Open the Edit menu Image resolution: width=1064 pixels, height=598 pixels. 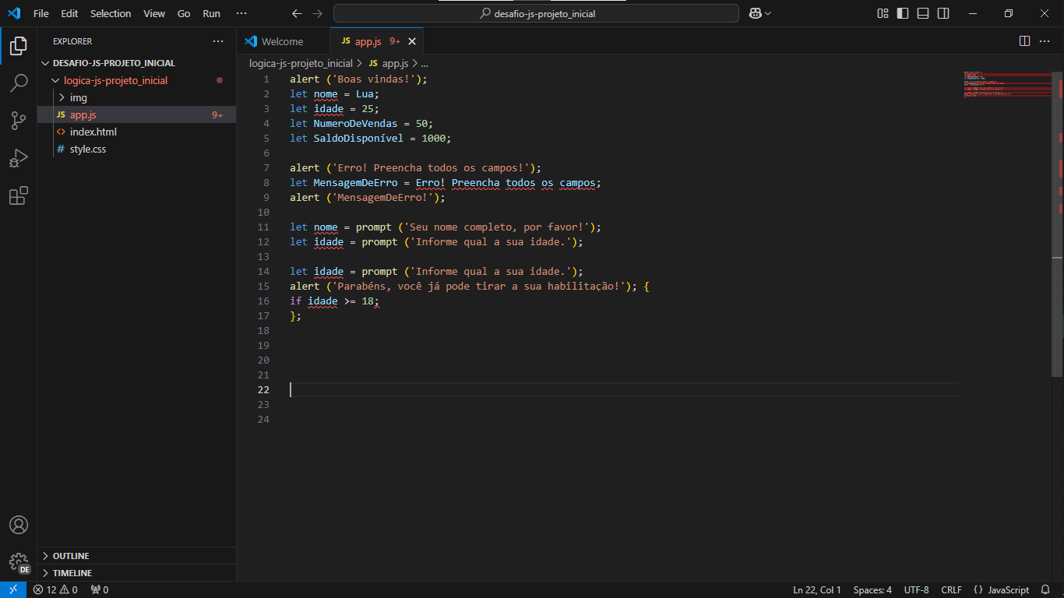[x=69, y=13]
